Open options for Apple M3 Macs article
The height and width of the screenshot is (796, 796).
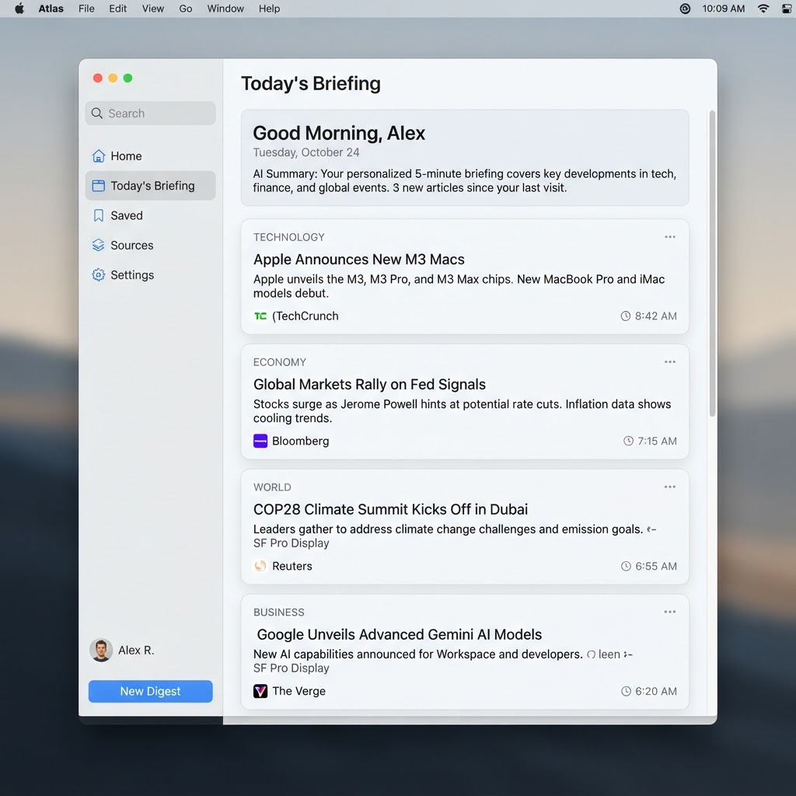pyautogui.click(x=669, y=236)
